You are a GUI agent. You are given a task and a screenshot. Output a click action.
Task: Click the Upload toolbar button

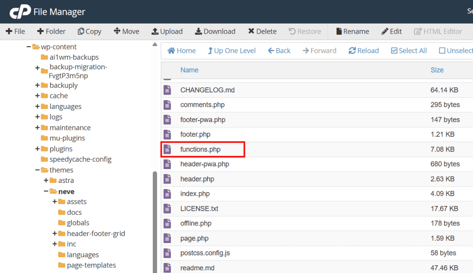tap(167, 31)
